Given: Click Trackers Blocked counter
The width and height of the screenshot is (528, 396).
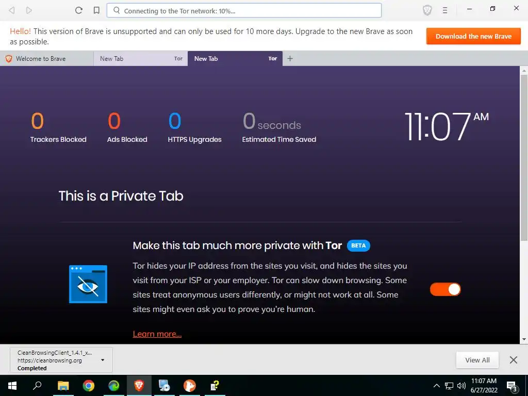Looking at the screenshot, I should coord(58,128).
